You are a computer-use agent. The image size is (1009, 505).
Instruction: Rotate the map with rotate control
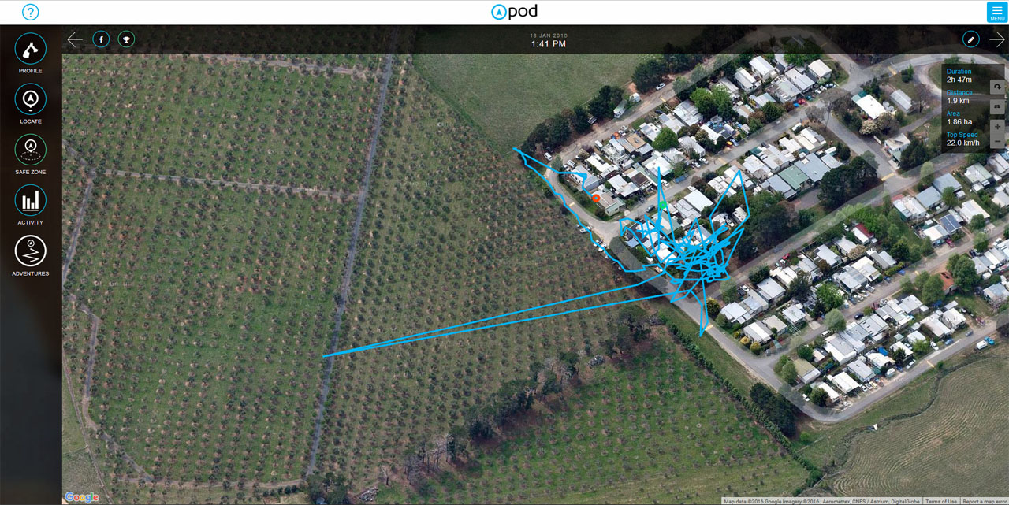coord(997,87)
